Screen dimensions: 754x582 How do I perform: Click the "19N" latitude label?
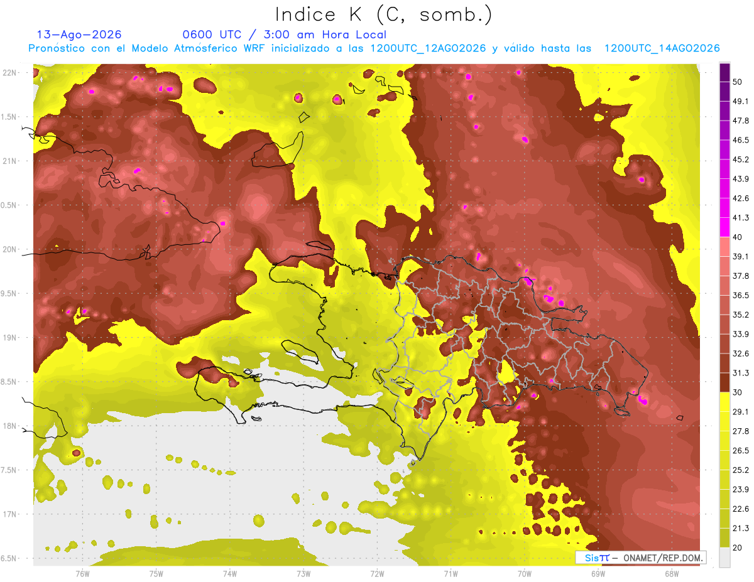9,338
